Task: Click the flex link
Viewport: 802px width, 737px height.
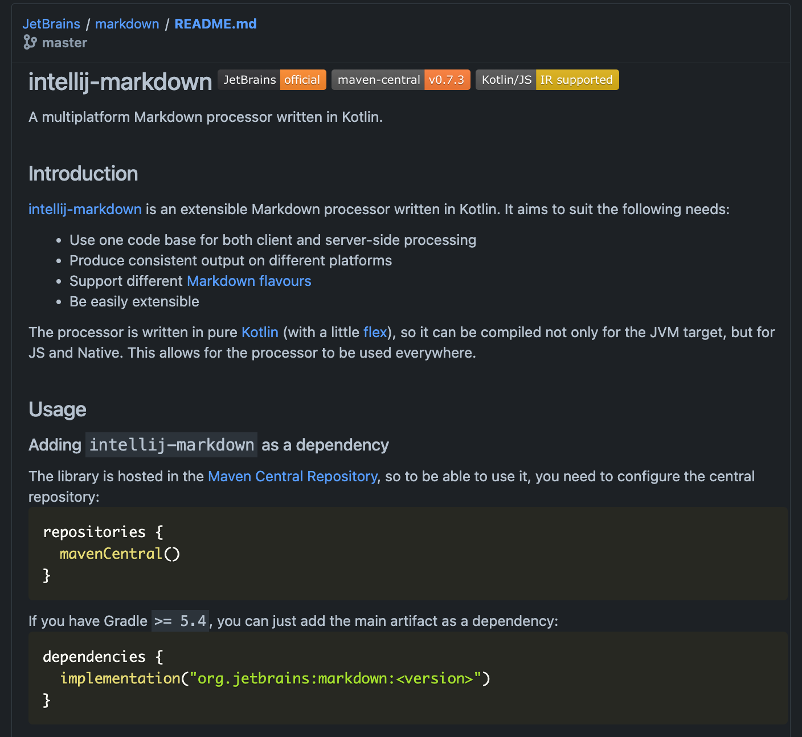Action: pos(375,332)
